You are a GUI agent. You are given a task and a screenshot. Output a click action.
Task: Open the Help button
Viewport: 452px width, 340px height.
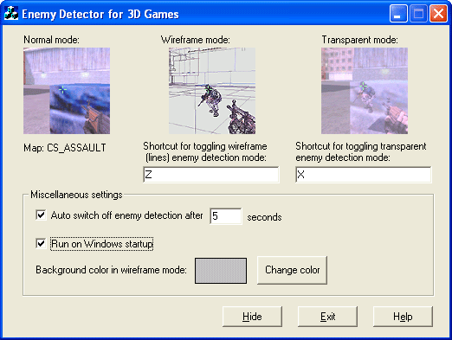tap(403, 317)
